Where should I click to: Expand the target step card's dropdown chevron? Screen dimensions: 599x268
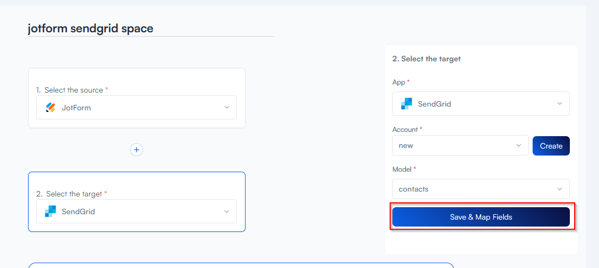coord(227,211)
